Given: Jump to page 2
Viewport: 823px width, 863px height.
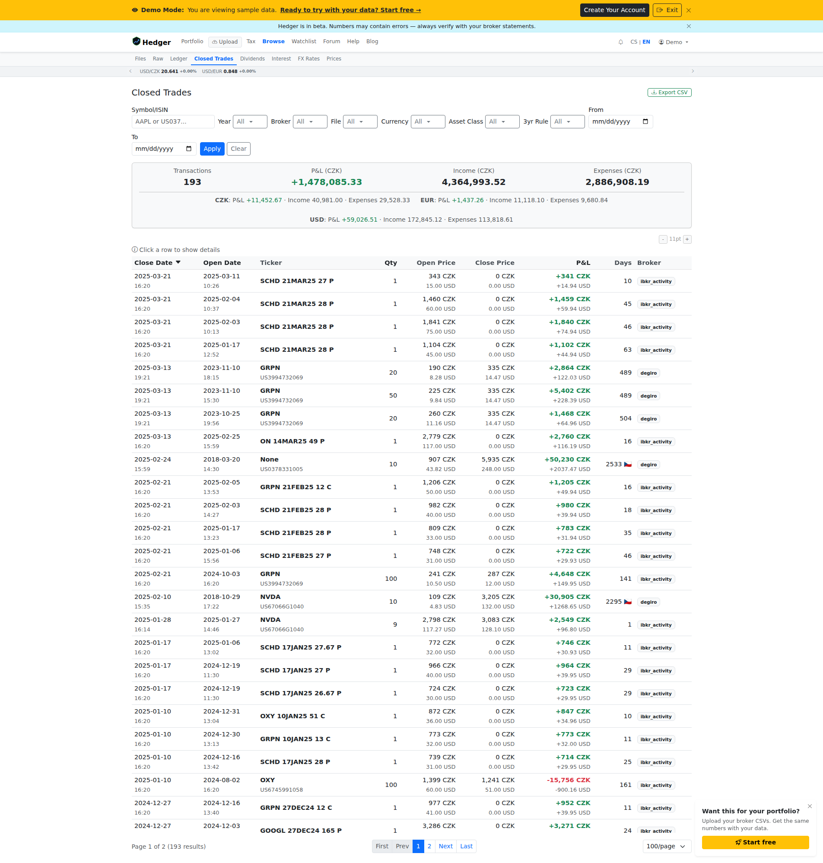Looking at the screenshot, I should click(429, 846).
